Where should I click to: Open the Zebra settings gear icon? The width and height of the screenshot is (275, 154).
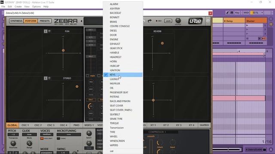click(208, 21)
